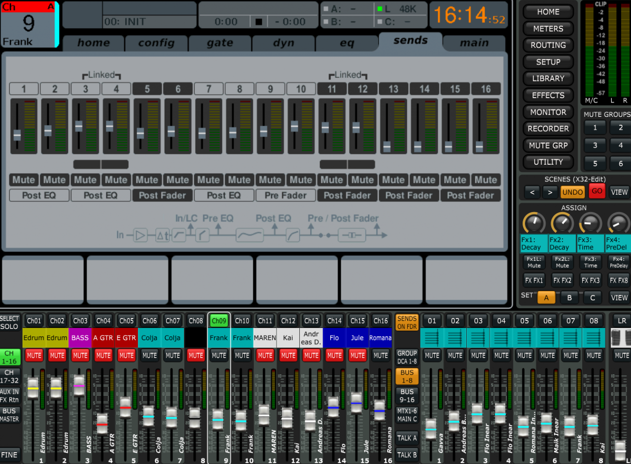Change sends 15-16 Post Fader tap point
The width and height of the screenshot is (631, 464).
[470, 195]
